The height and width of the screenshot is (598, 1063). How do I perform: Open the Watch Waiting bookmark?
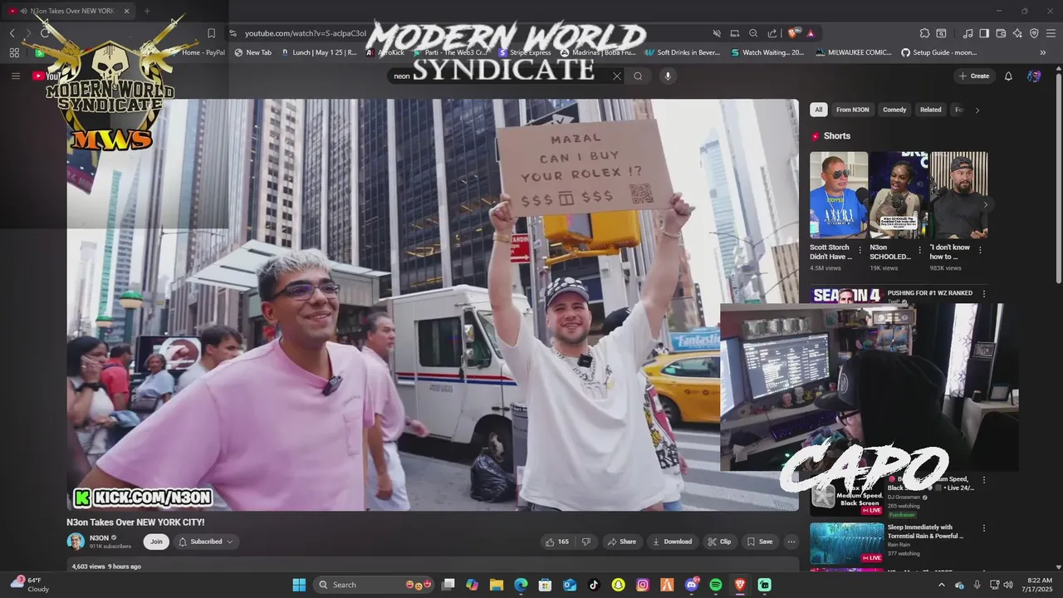pyautogui.click(x=767, y=52)
